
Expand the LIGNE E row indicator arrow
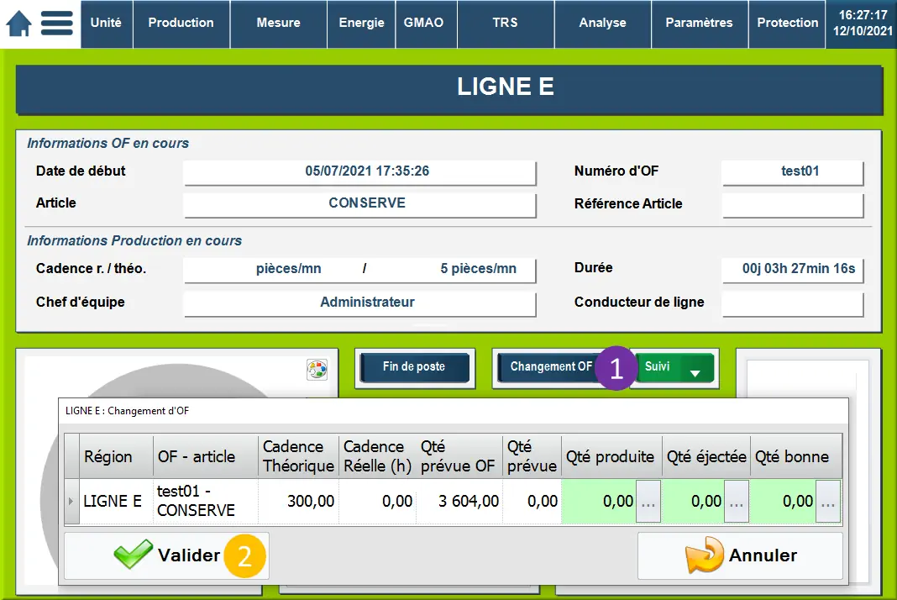tap(71, 502)
